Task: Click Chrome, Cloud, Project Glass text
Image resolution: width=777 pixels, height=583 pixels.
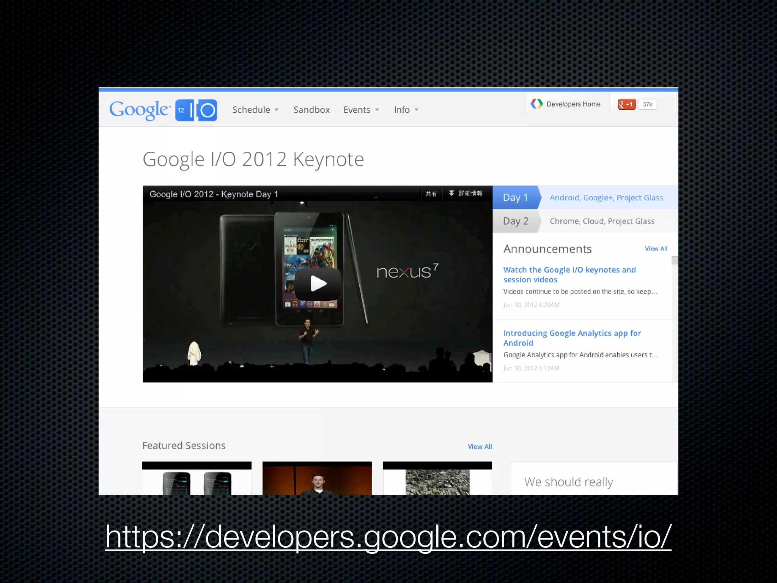Action: tap(602, 221)
